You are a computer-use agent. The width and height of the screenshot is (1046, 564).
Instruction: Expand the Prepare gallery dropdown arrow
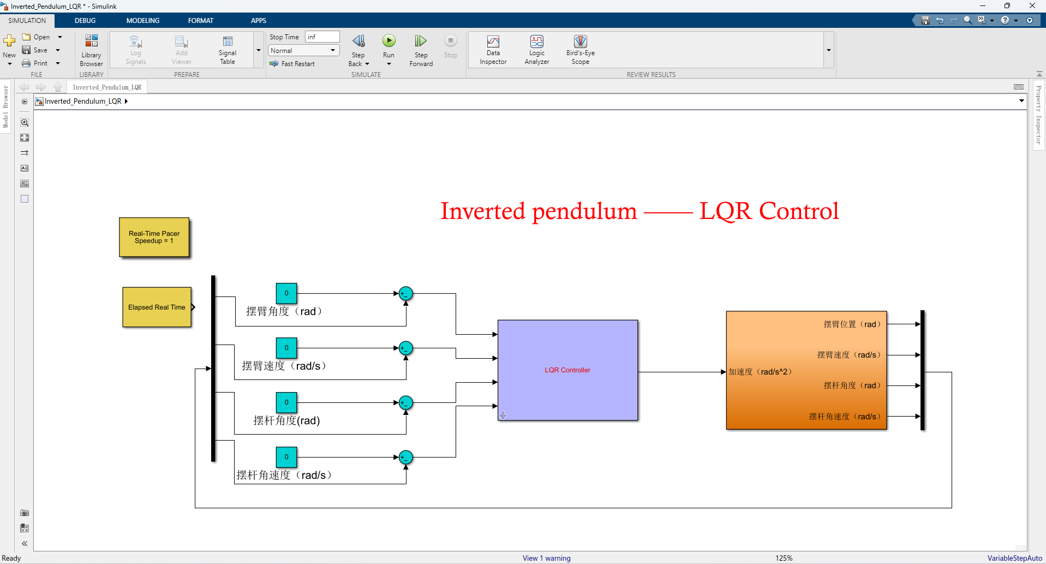point(259,50)
